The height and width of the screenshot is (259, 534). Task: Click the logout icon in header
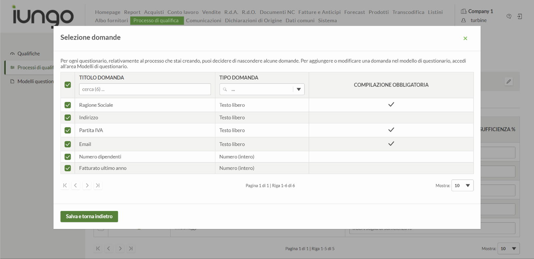[520, 16]
